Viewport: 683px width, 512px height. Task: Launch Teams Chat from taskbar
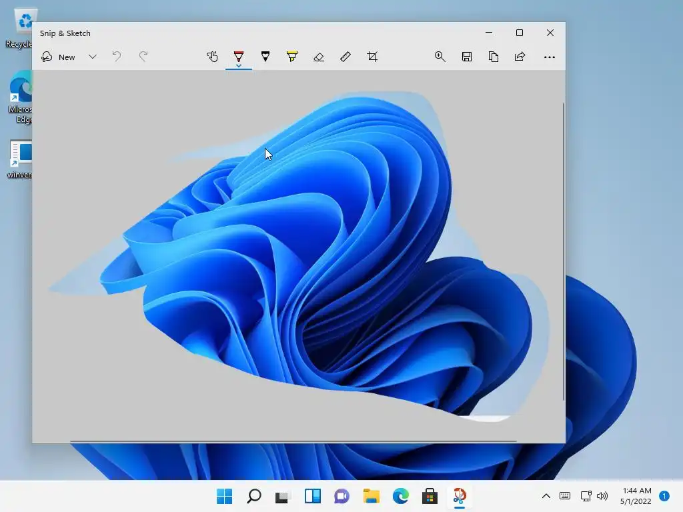tap(341, 496)
